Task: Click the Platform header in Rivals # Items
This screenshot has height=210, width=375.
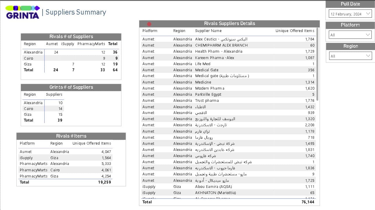Action: [27, 143]
